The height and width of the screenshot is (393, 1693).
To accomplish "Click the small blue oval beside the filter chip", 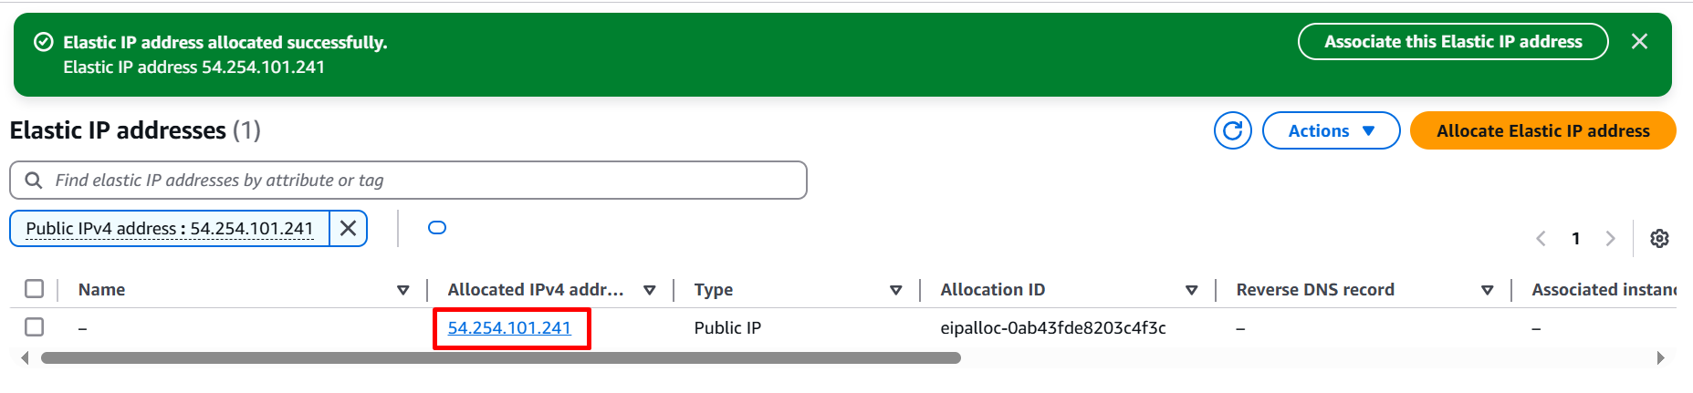I will click(x=437, y=228).
